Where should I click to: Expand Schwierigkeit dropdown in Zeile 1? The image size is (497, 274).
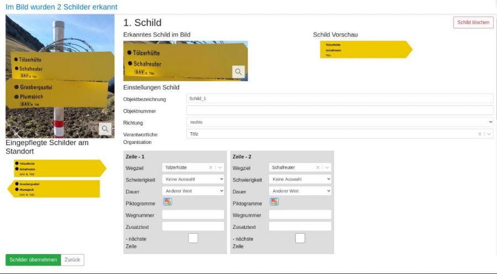click(x=193, y=179)
